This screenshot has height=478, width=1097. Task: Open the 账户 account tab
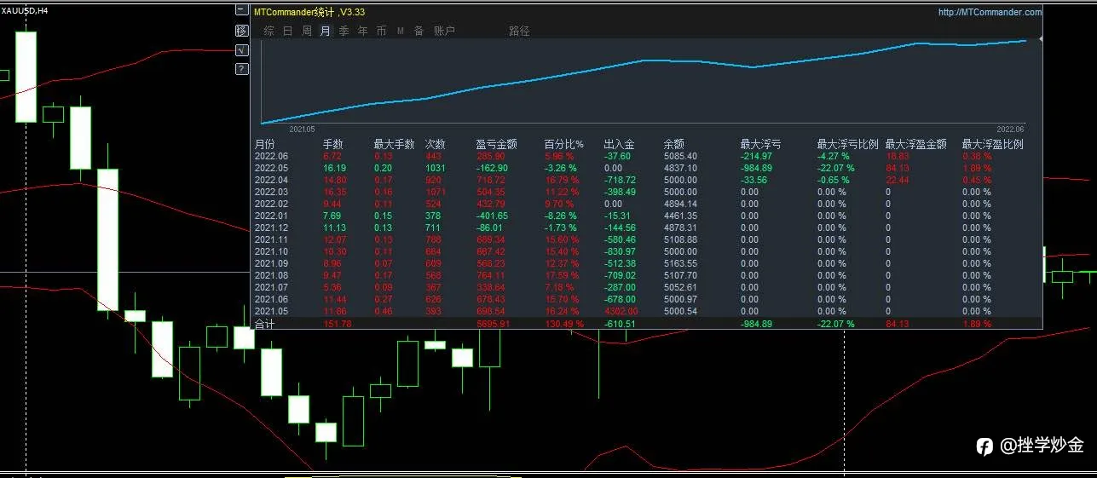click(444, 31)
